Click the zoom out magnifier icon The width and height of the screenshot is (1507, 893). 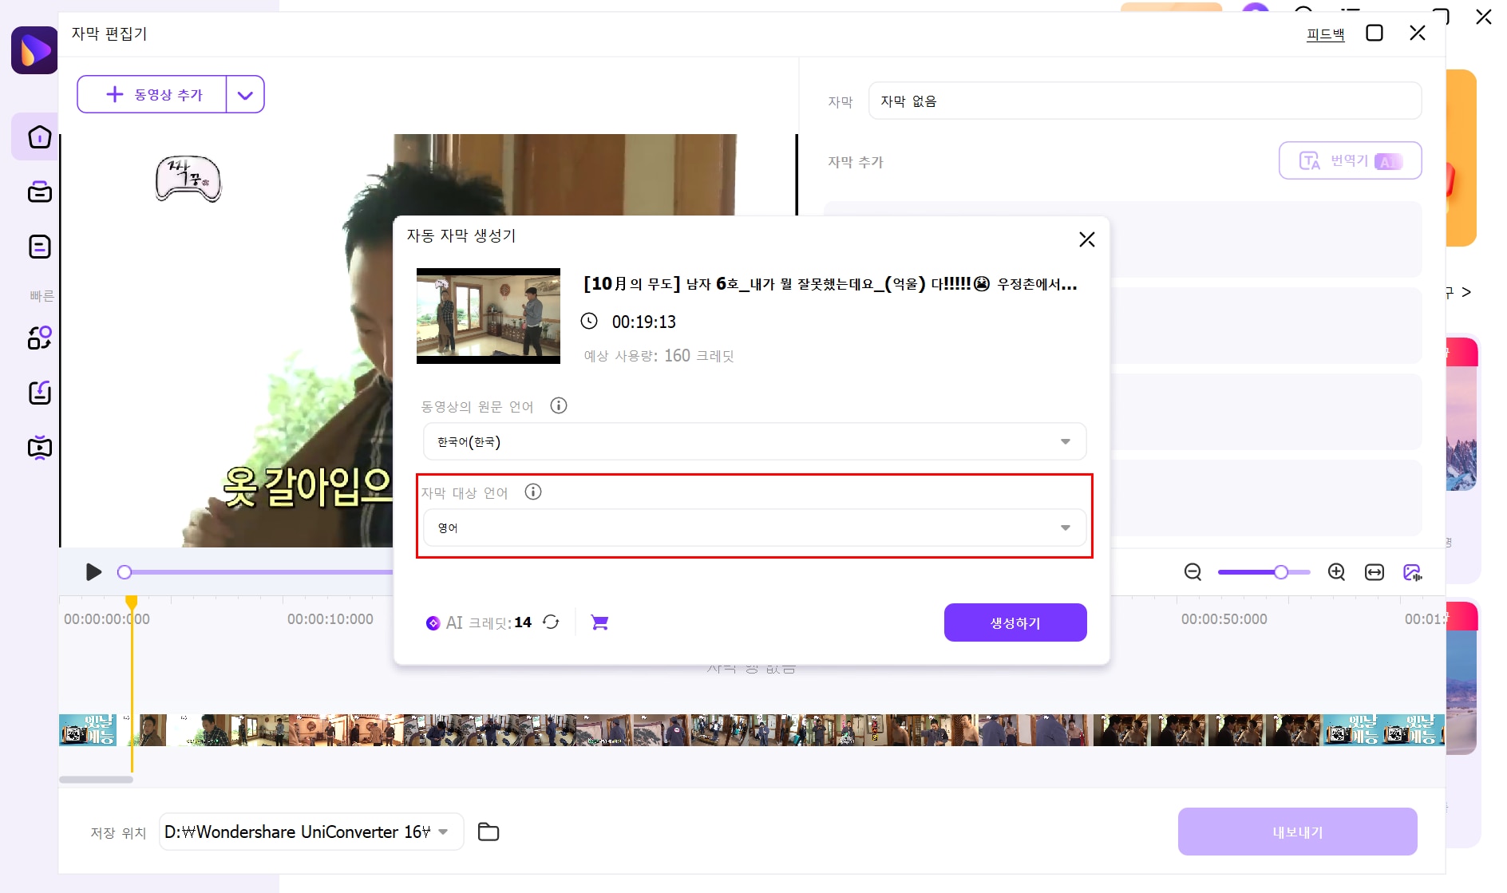(x=1193, y=572)
